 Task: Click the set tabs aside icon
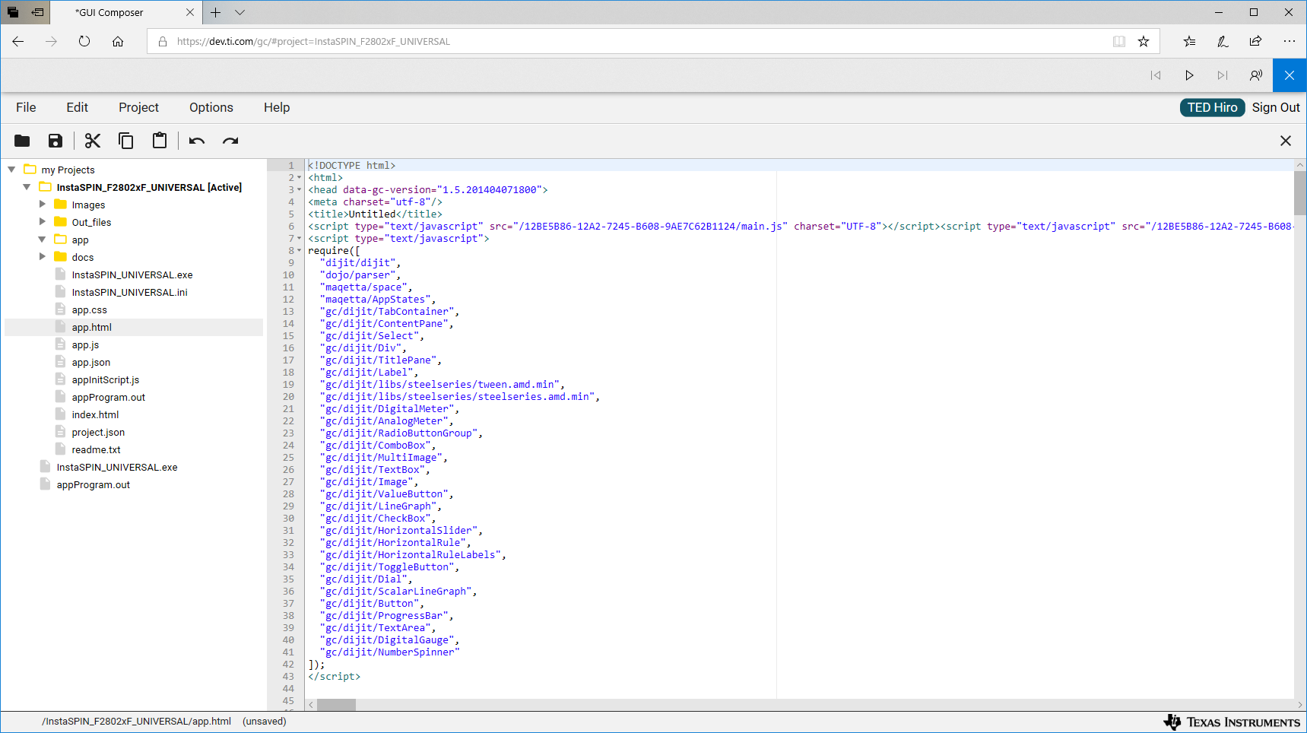(x=37, y=12)
